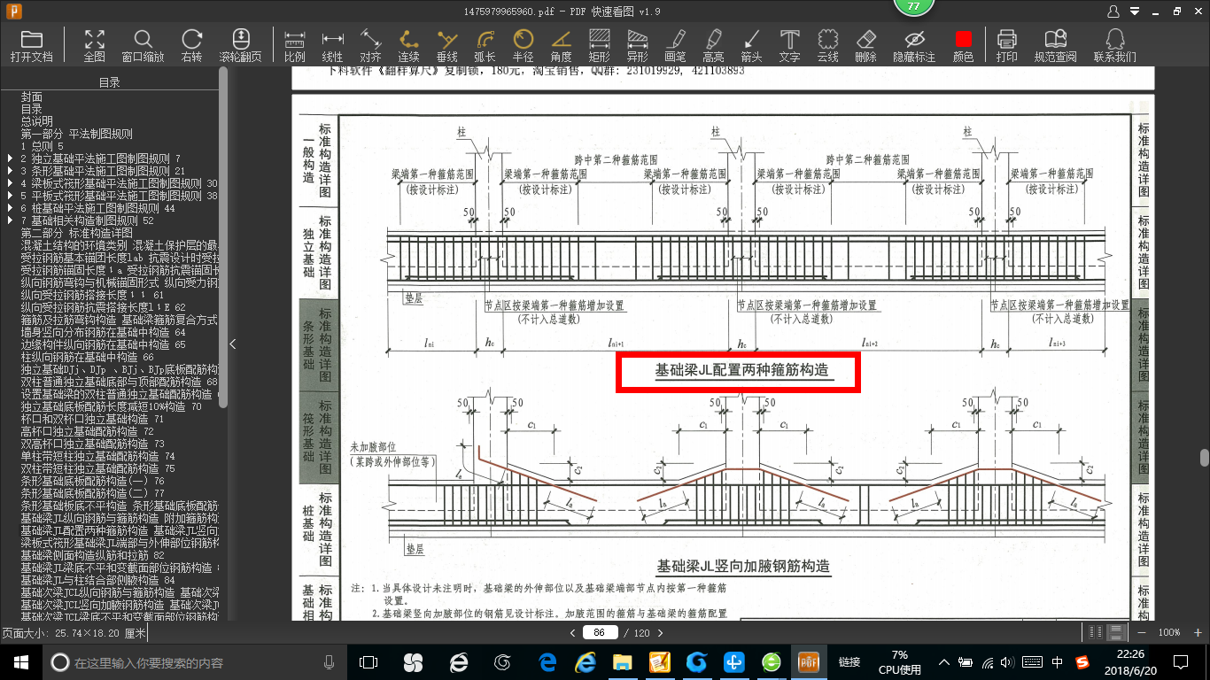
Task: Open the red 颜色 color swatch
Action: pos(963,40)
